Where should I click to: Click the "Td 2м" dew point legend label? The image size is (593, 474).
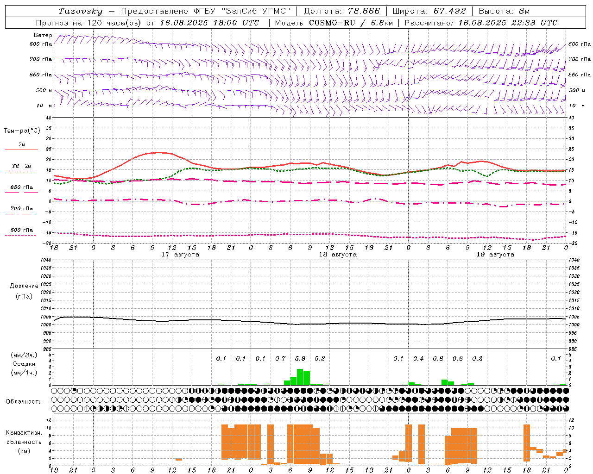point(22,166)
